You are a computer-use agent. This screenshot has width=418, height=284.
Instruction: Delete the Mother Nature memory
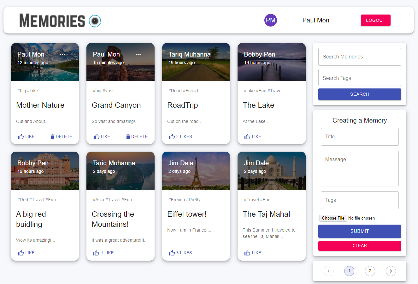point(61,136)
